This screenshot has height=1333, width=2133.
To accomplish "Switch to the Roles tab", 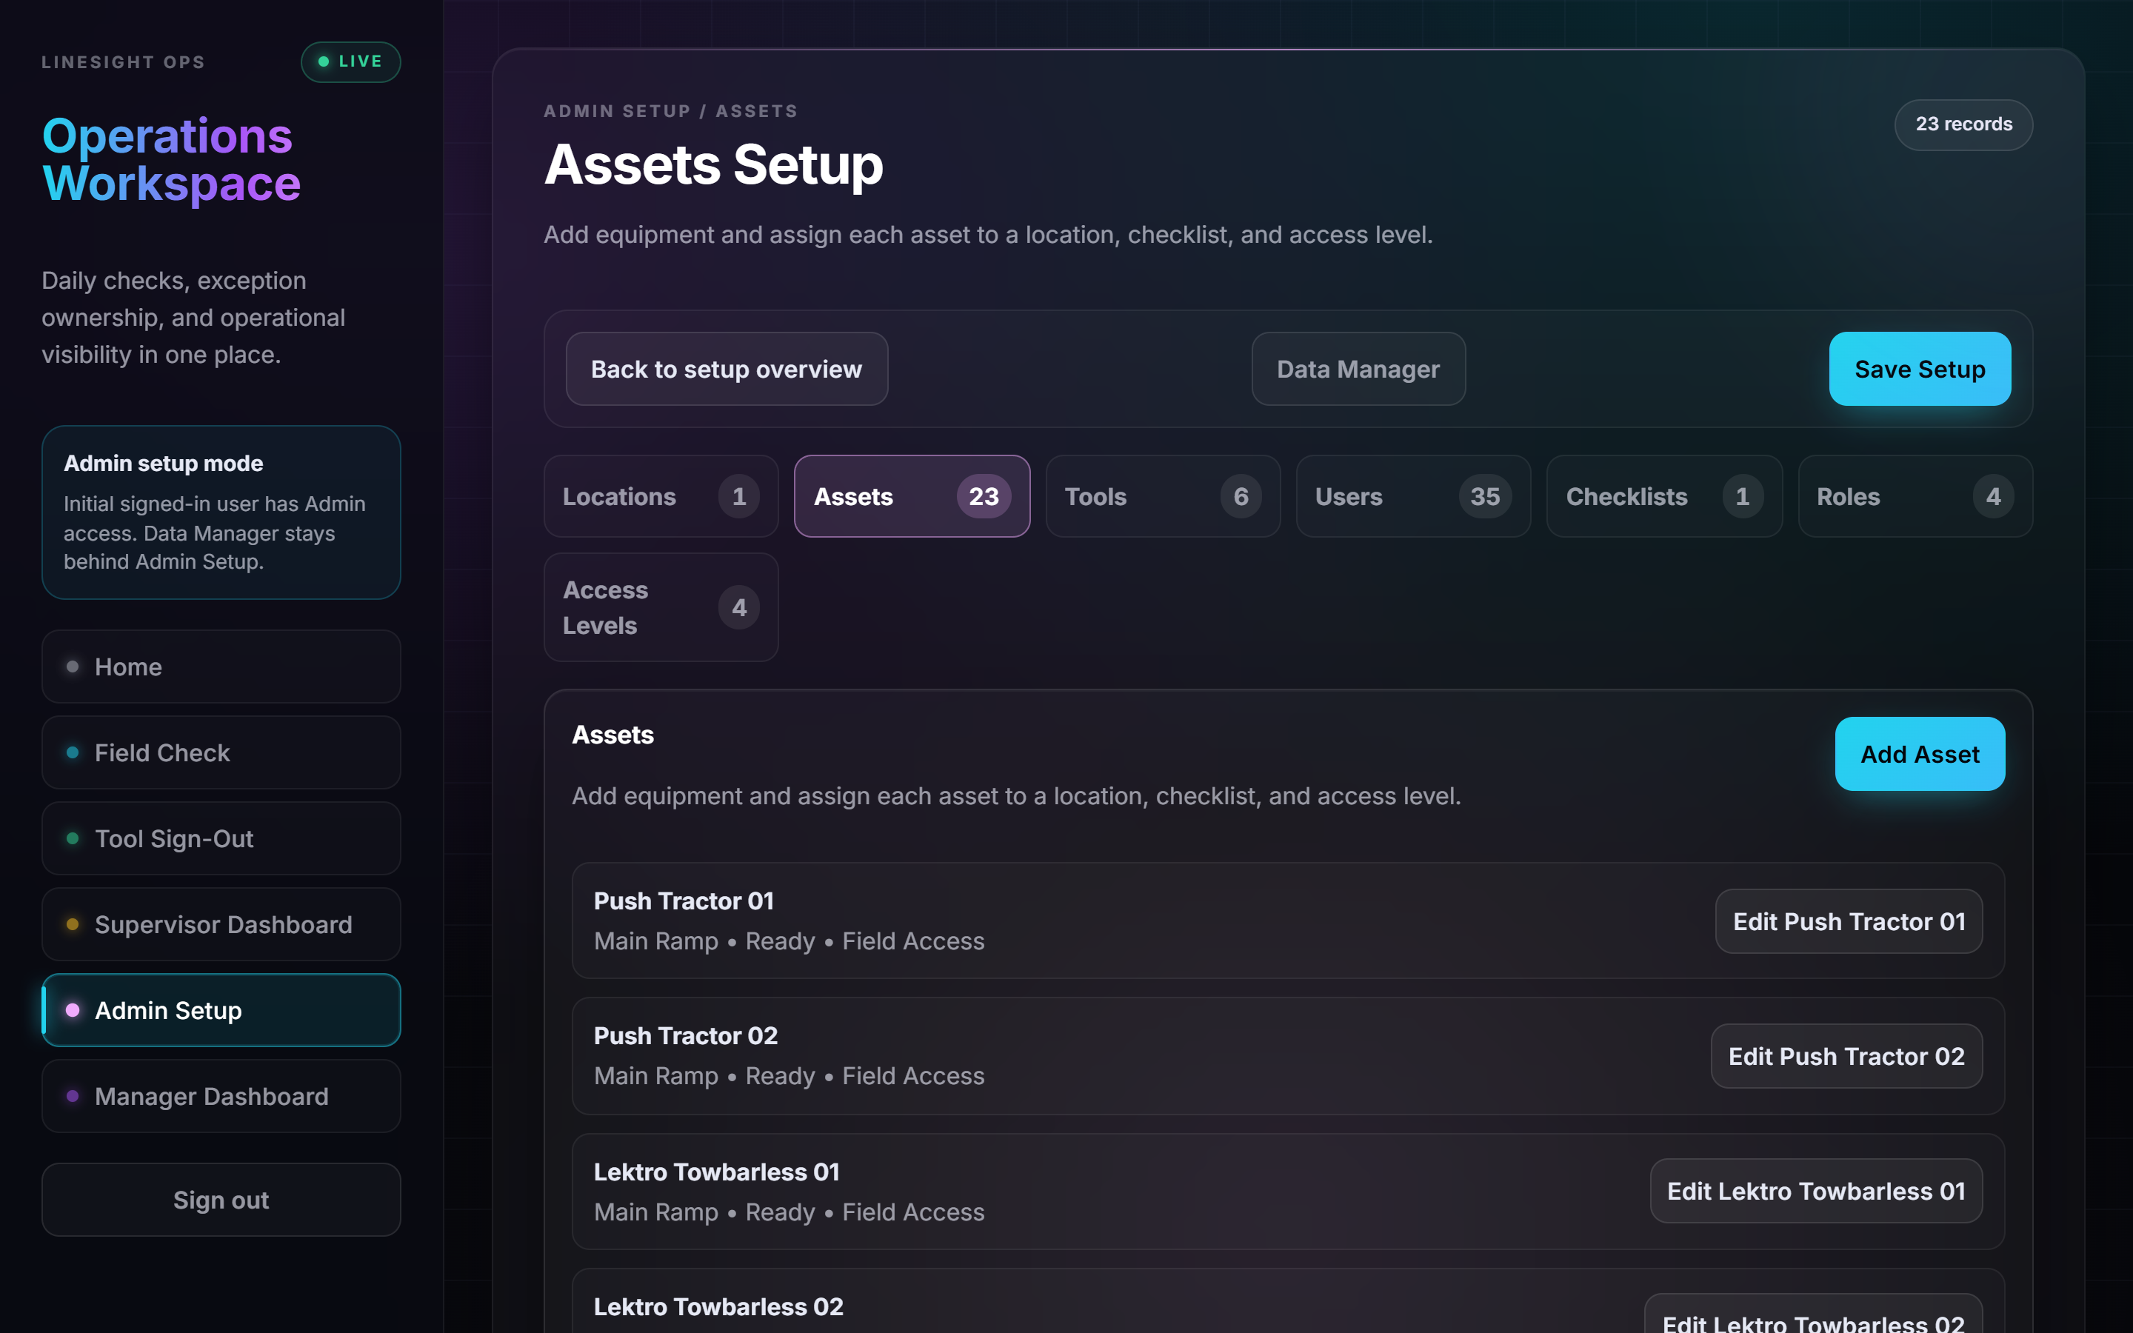I will tap(1915, 496).
